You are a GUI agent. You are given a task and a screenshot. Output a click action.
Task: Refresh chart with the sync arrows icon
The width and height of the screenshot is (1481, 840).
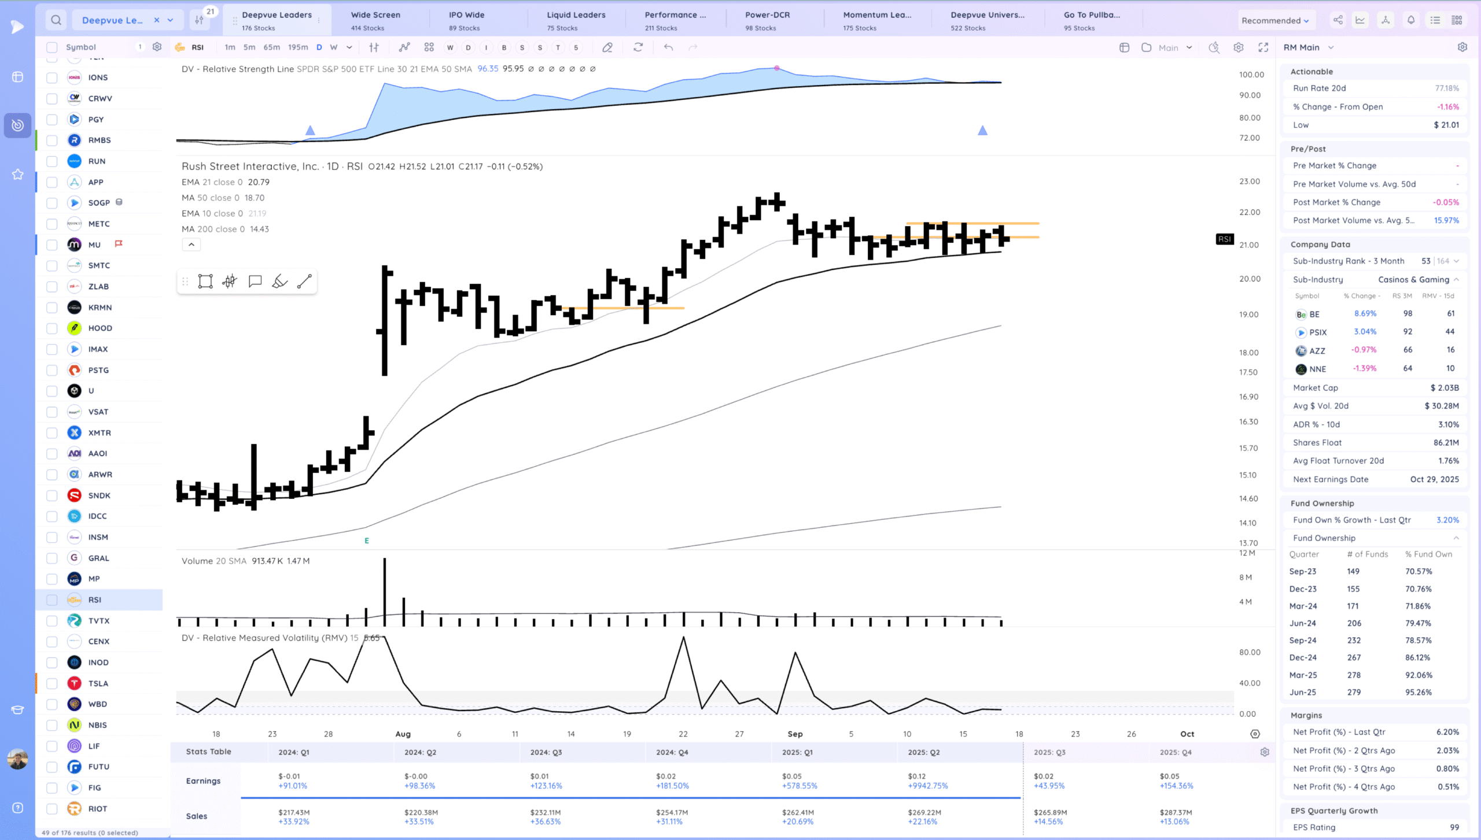tap(638, 47)
